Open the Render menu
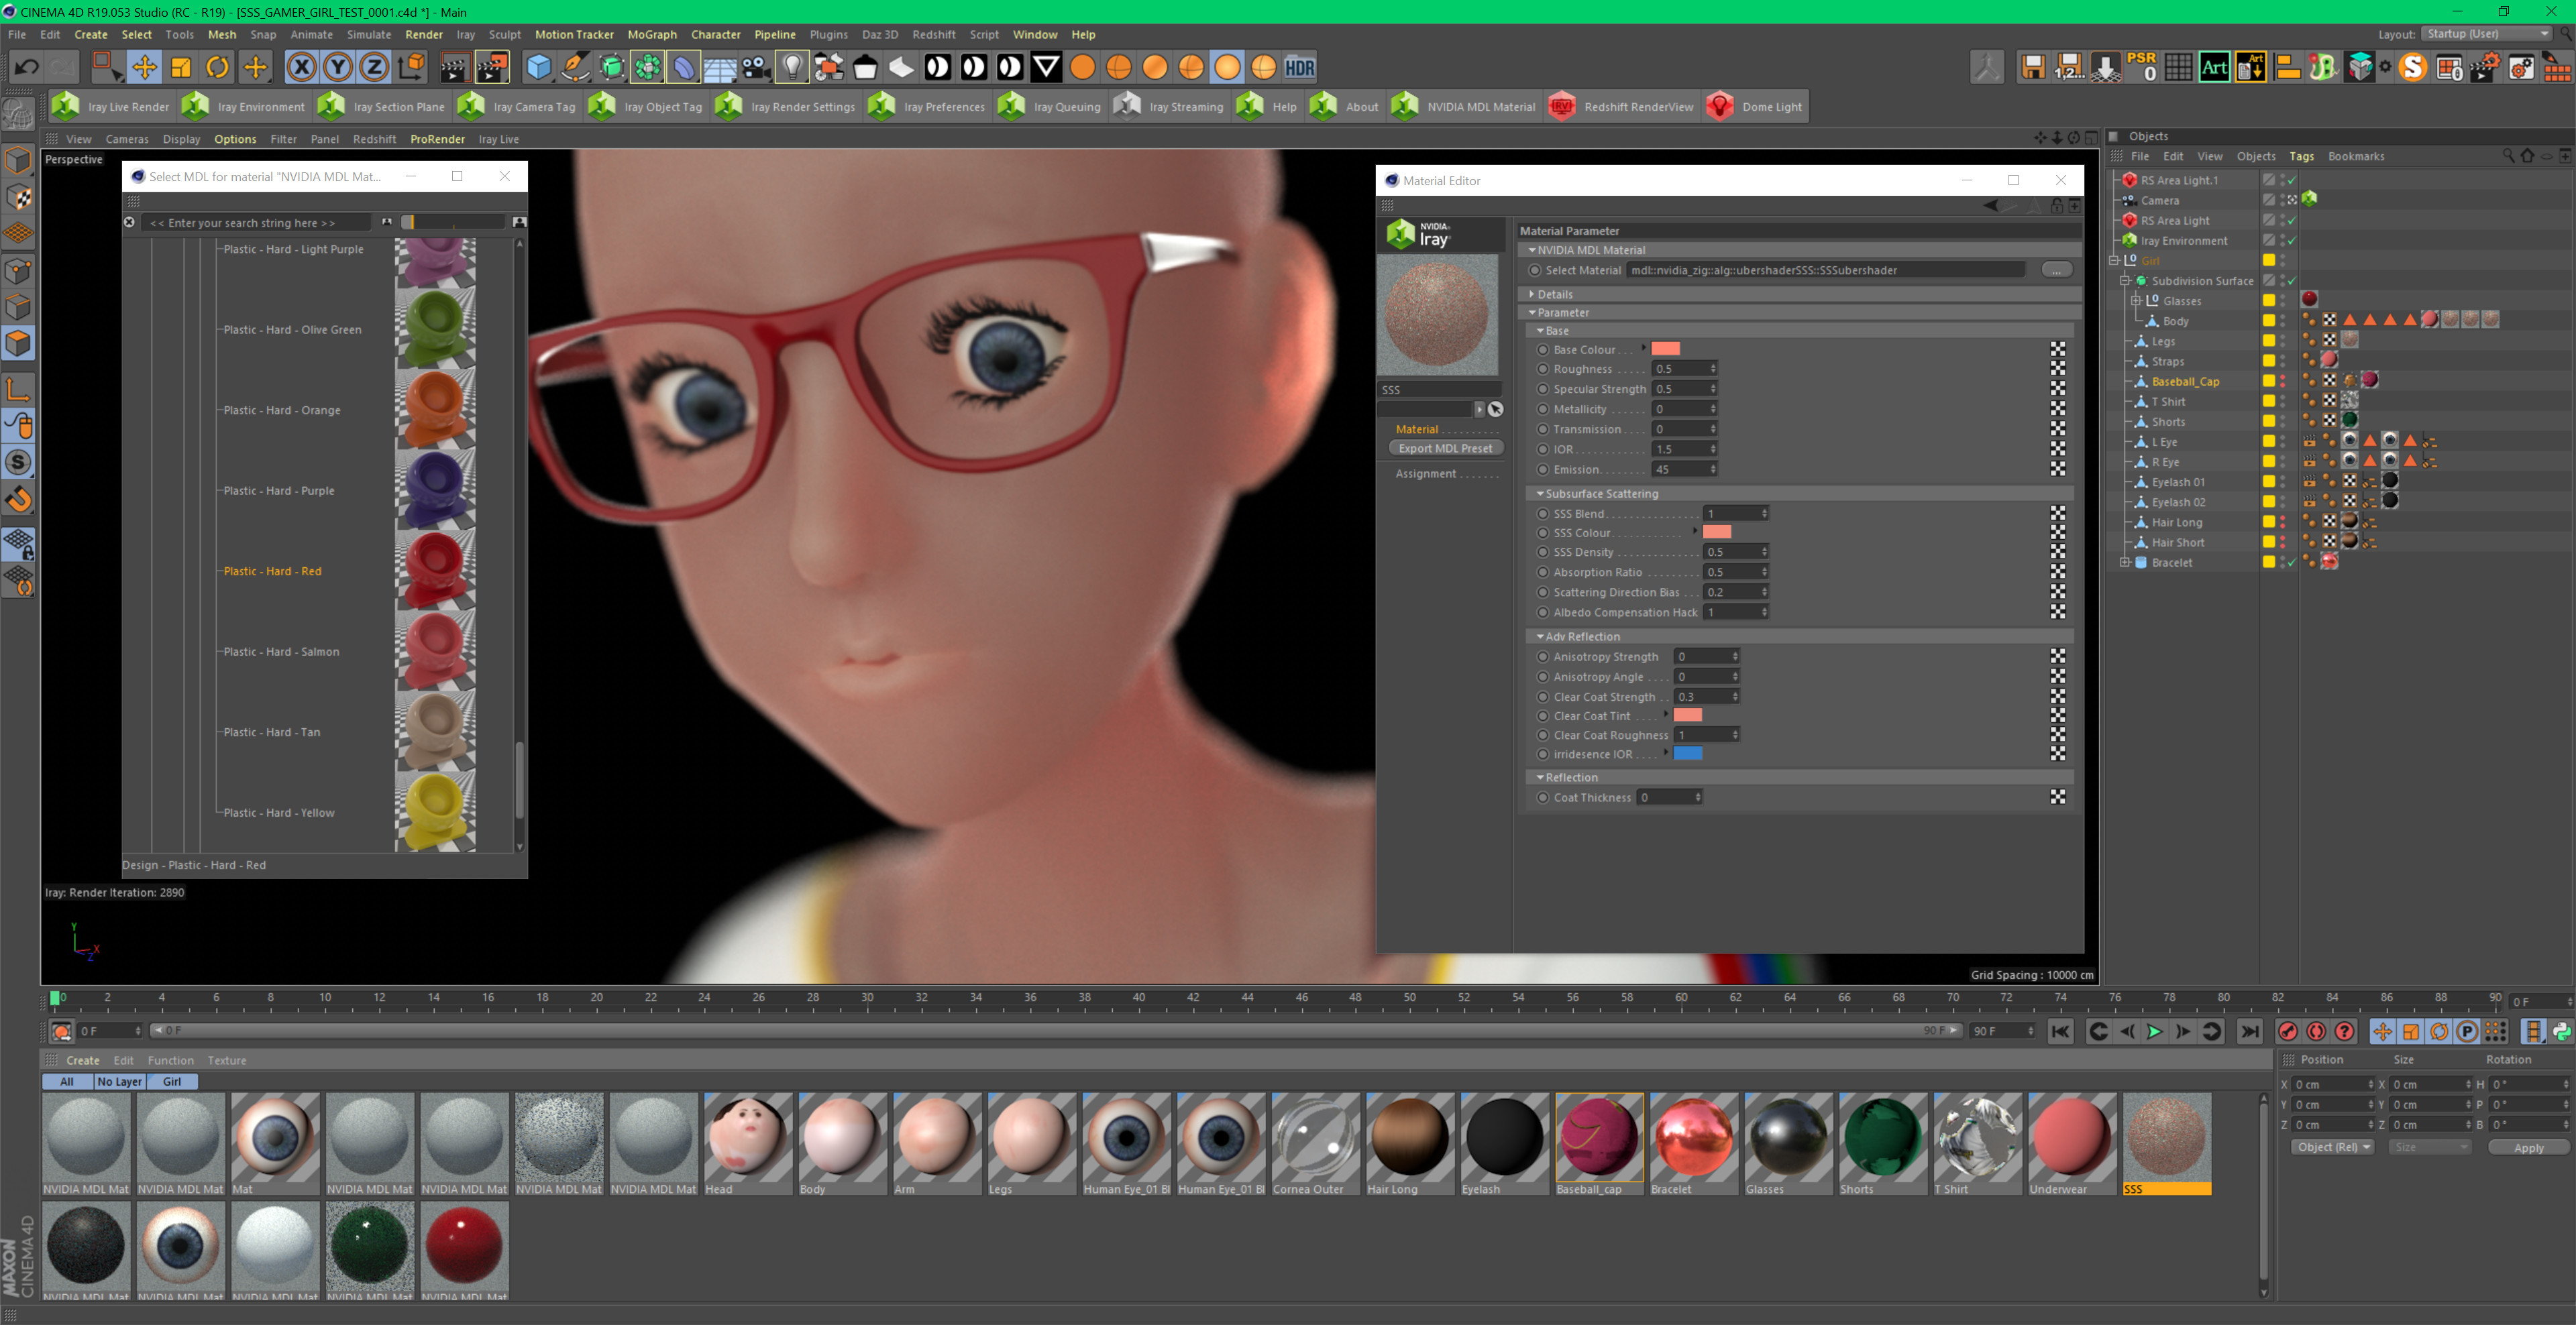The width and height of the screenshot is (2576, 1325). click(x=424, y=34)
